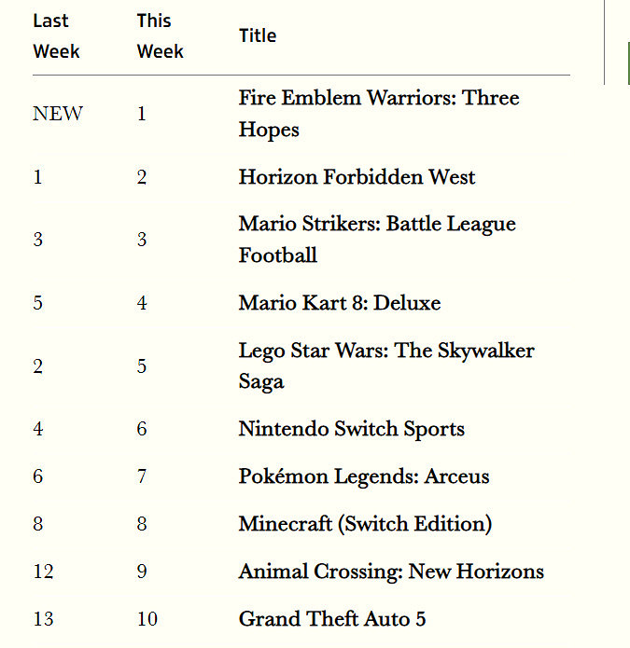
Task: Click the Title column header
Action: (x=258, y=35)
